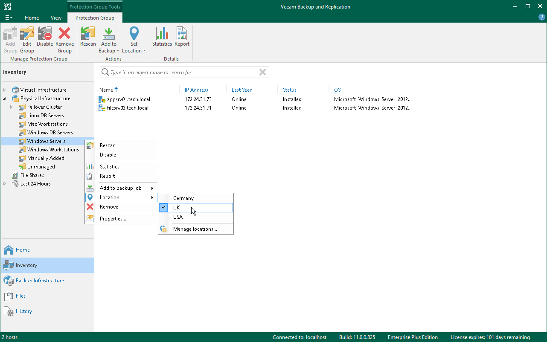Click the Home navigation house icon
Viewport: 547px width, 342px height.
(9, 250)
